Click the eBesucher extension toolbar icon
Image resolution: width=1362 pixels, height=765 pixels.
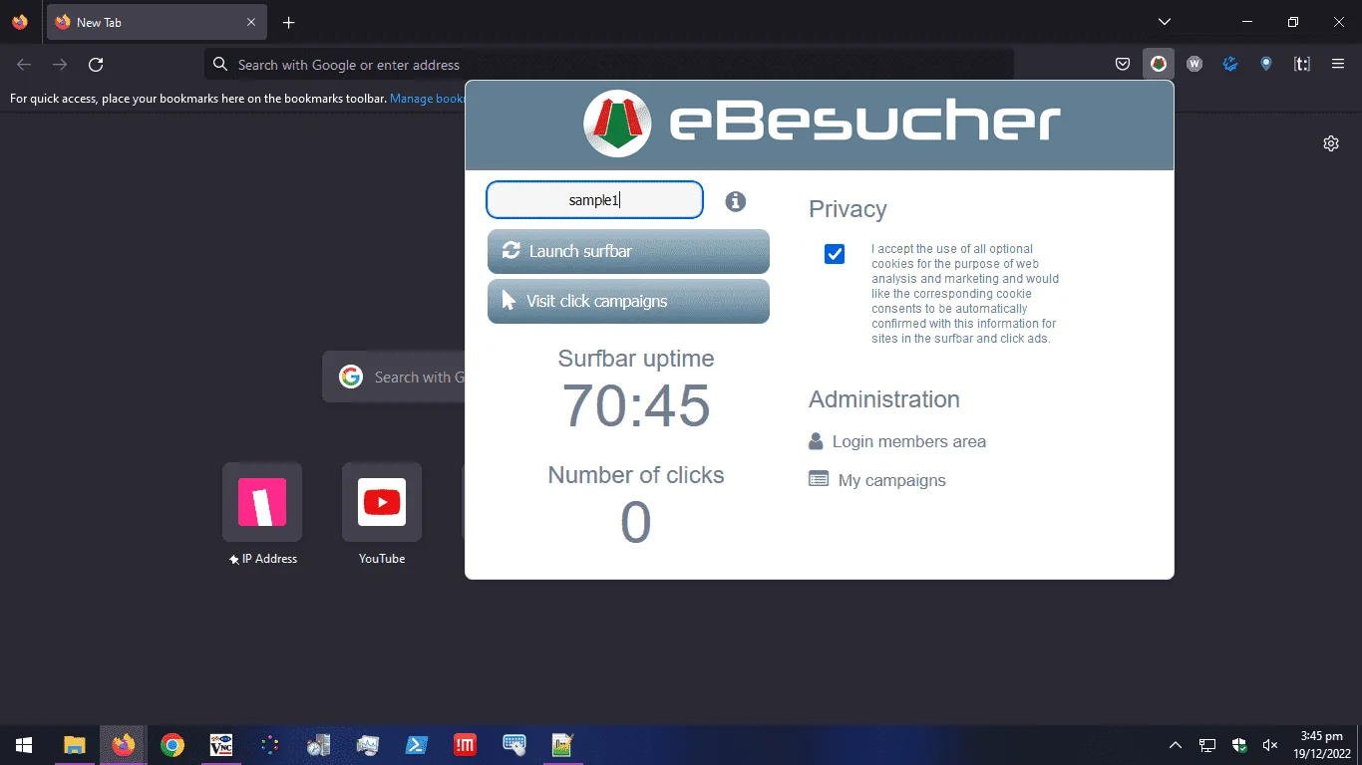[x=1159, y=64]
